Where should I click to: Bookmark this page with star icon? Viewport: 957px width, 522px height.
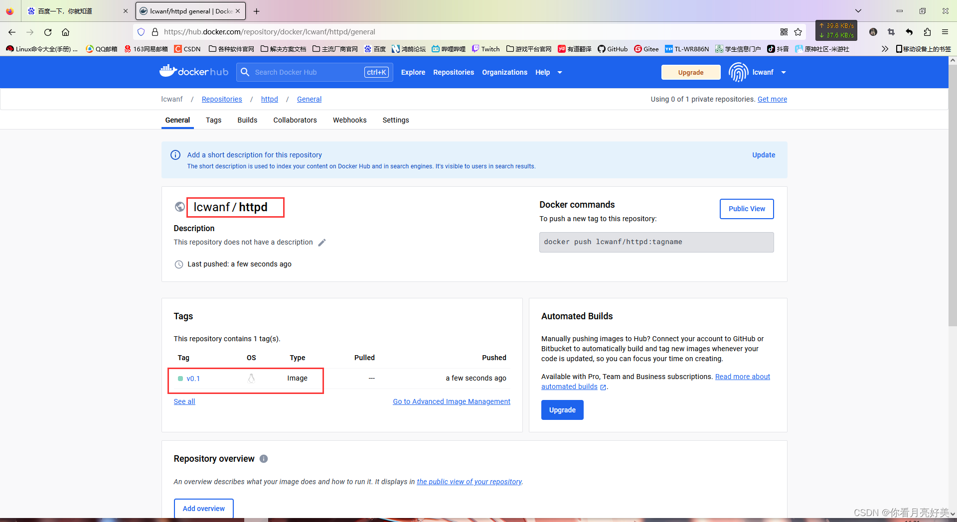pyautogui.click(x=798, y=32)
